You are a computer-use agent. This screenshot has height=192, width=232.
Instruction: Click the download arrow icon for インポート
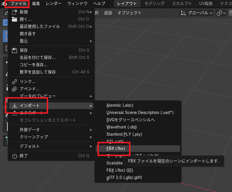(x=14, y=106)
